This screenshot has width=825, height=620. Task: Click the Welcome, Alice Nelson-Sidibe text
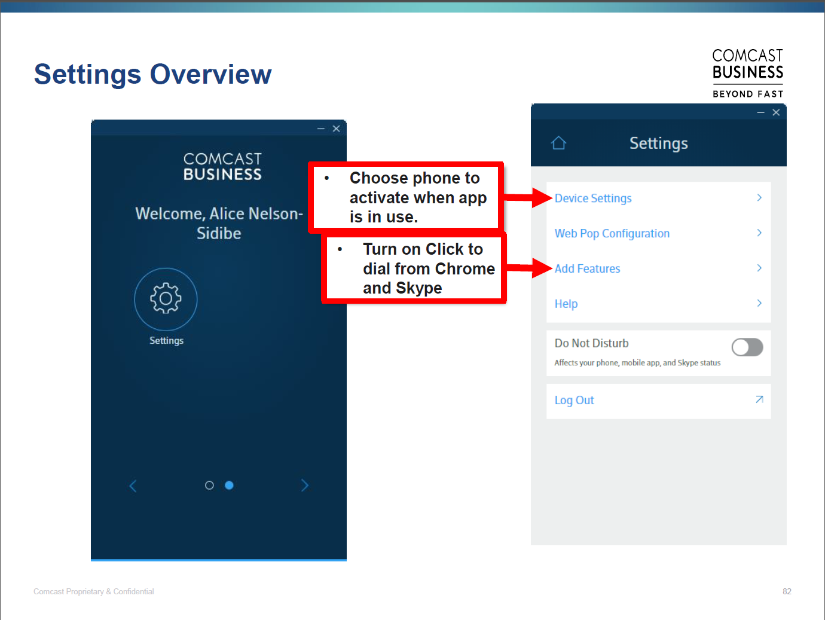pyautogui.click(x=219, y=224)
